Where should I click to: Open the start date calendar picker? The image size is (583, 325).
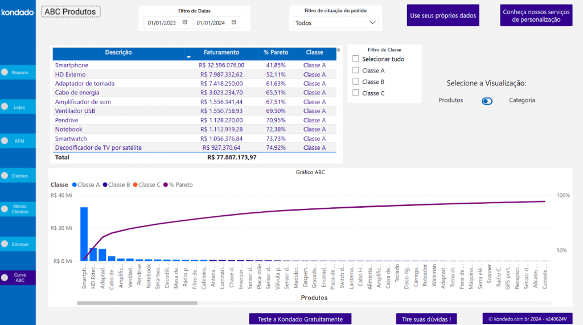184,23
